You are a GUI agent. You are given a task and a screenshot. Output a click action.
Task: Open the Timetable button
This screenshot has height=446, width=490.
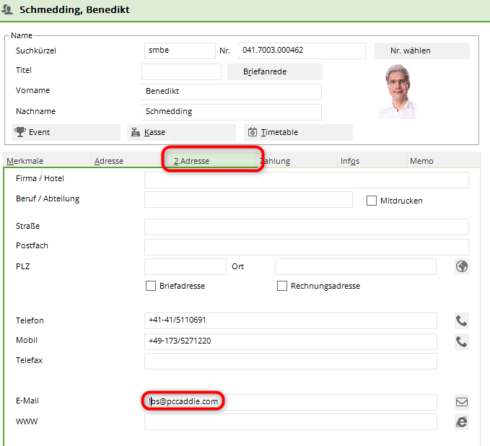pos(298,132)
